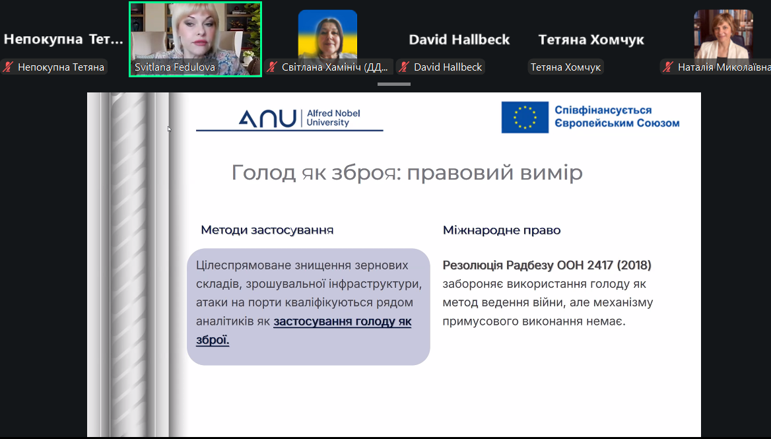Click the gray resize handle below the gallery strip
Screen dimensions: 771x439
[394, 84]
